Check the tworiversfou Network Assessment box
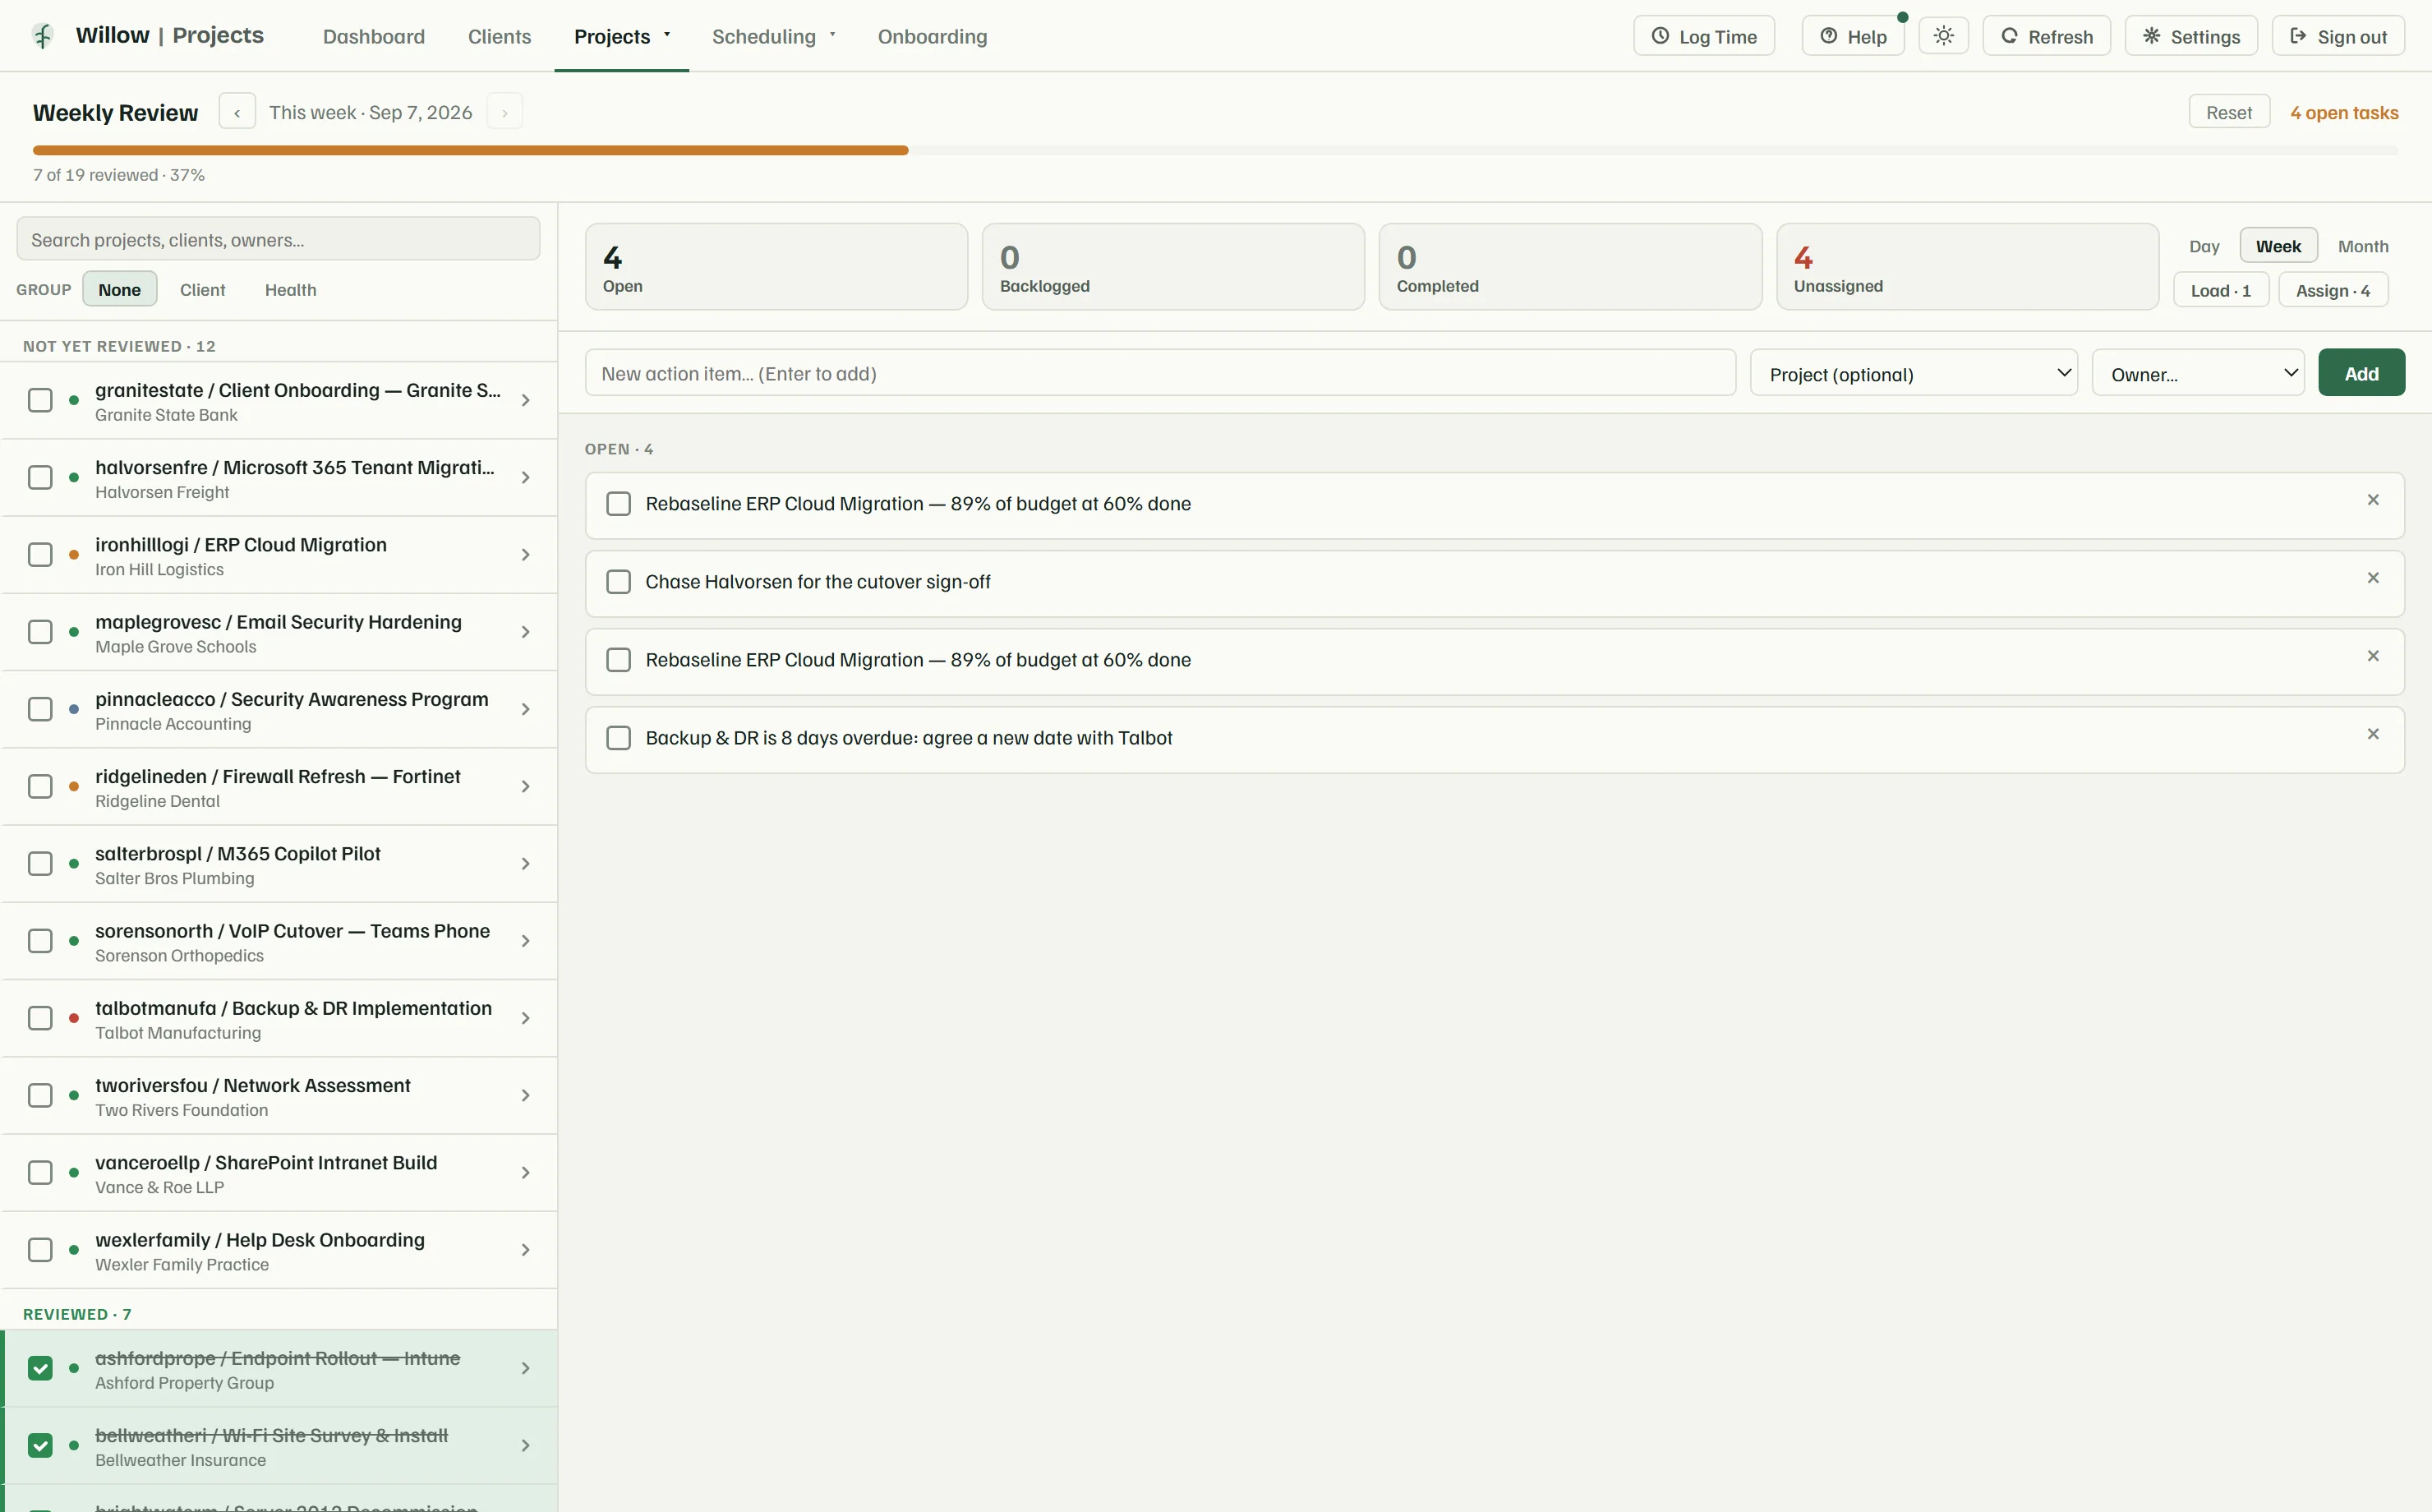The width and height of the screenshot is (2432, 1512). [x=40, y=1096]
